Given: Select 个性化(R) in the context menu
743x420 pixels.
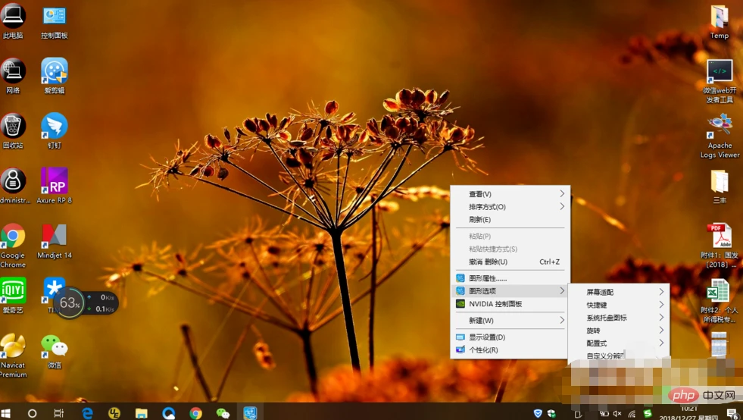Looking at the screenshot, I should (483, 350).
